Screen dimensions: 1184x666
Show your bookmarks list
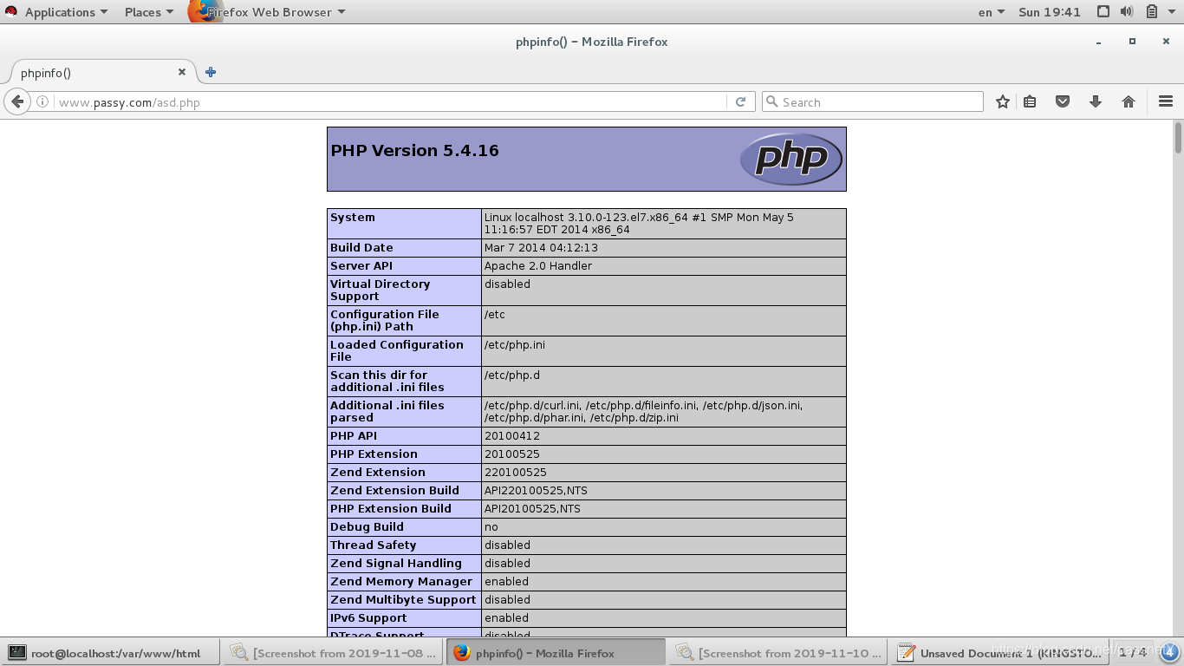pyautogui.click(x=1030, y=101)
